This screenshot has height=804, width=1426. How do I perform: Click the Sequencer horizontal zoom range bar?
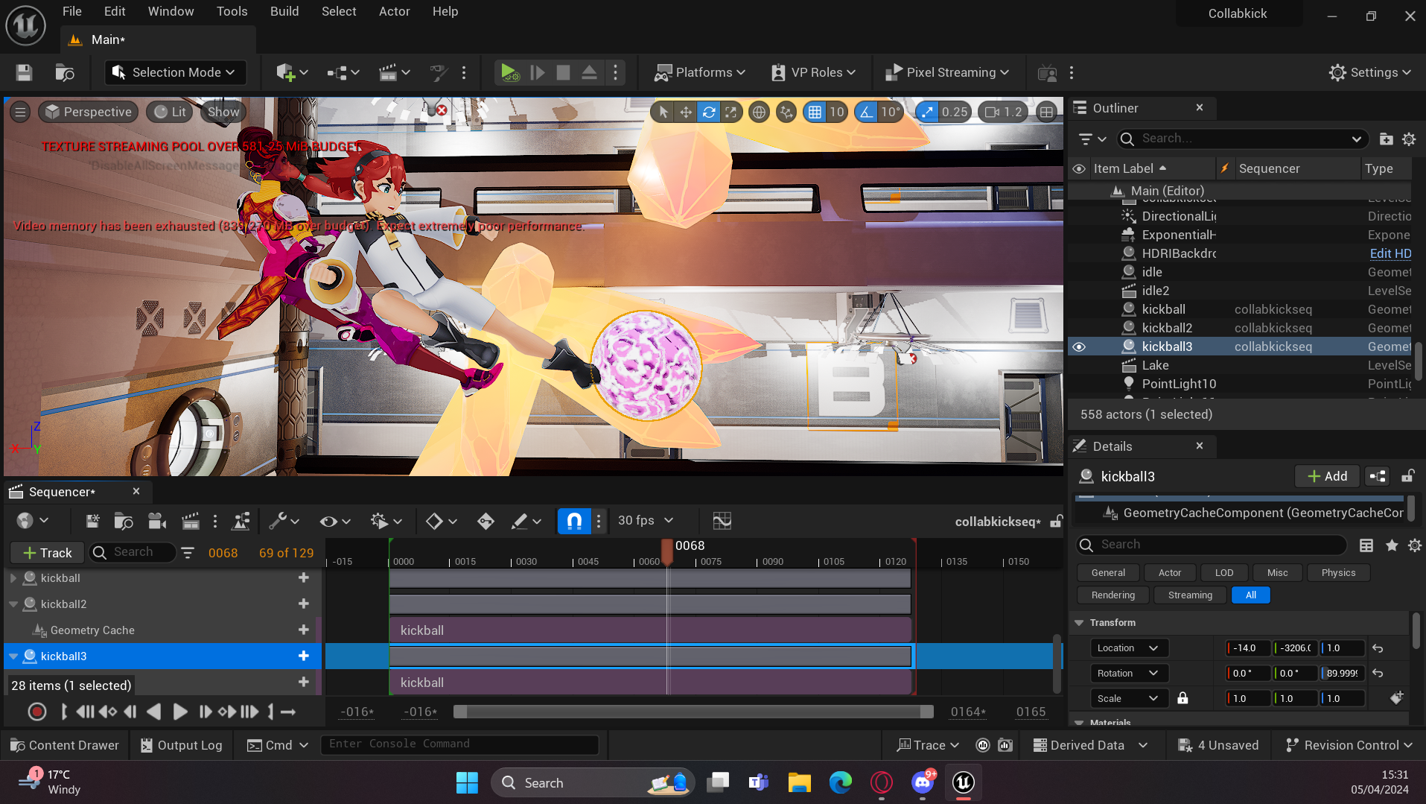pos(693,712)
